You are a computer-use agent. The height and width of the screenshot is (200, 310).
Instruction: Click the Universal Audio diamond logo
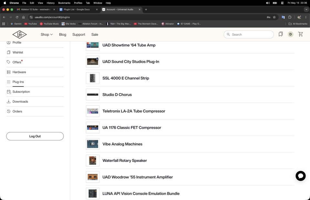(x=20, y=34)
